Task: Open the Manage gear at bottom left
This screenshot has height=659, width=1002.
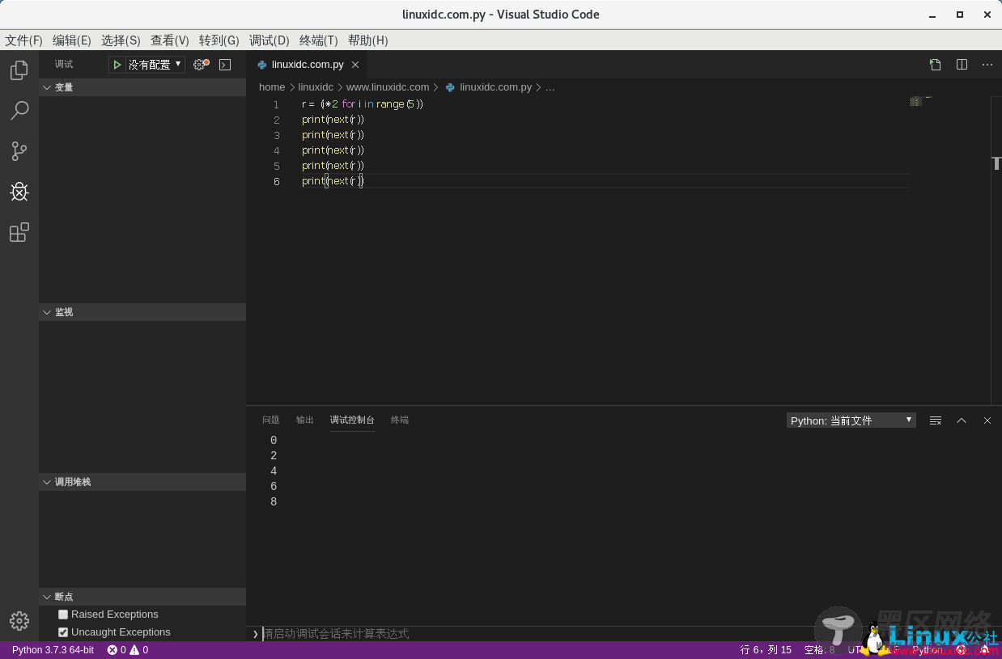Action: [19, 620]
